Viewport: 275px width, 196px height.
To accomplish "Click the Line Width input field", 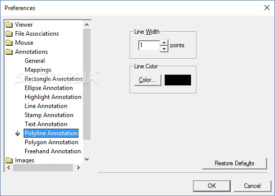I will pyautogui.click(x=149, y=45).
